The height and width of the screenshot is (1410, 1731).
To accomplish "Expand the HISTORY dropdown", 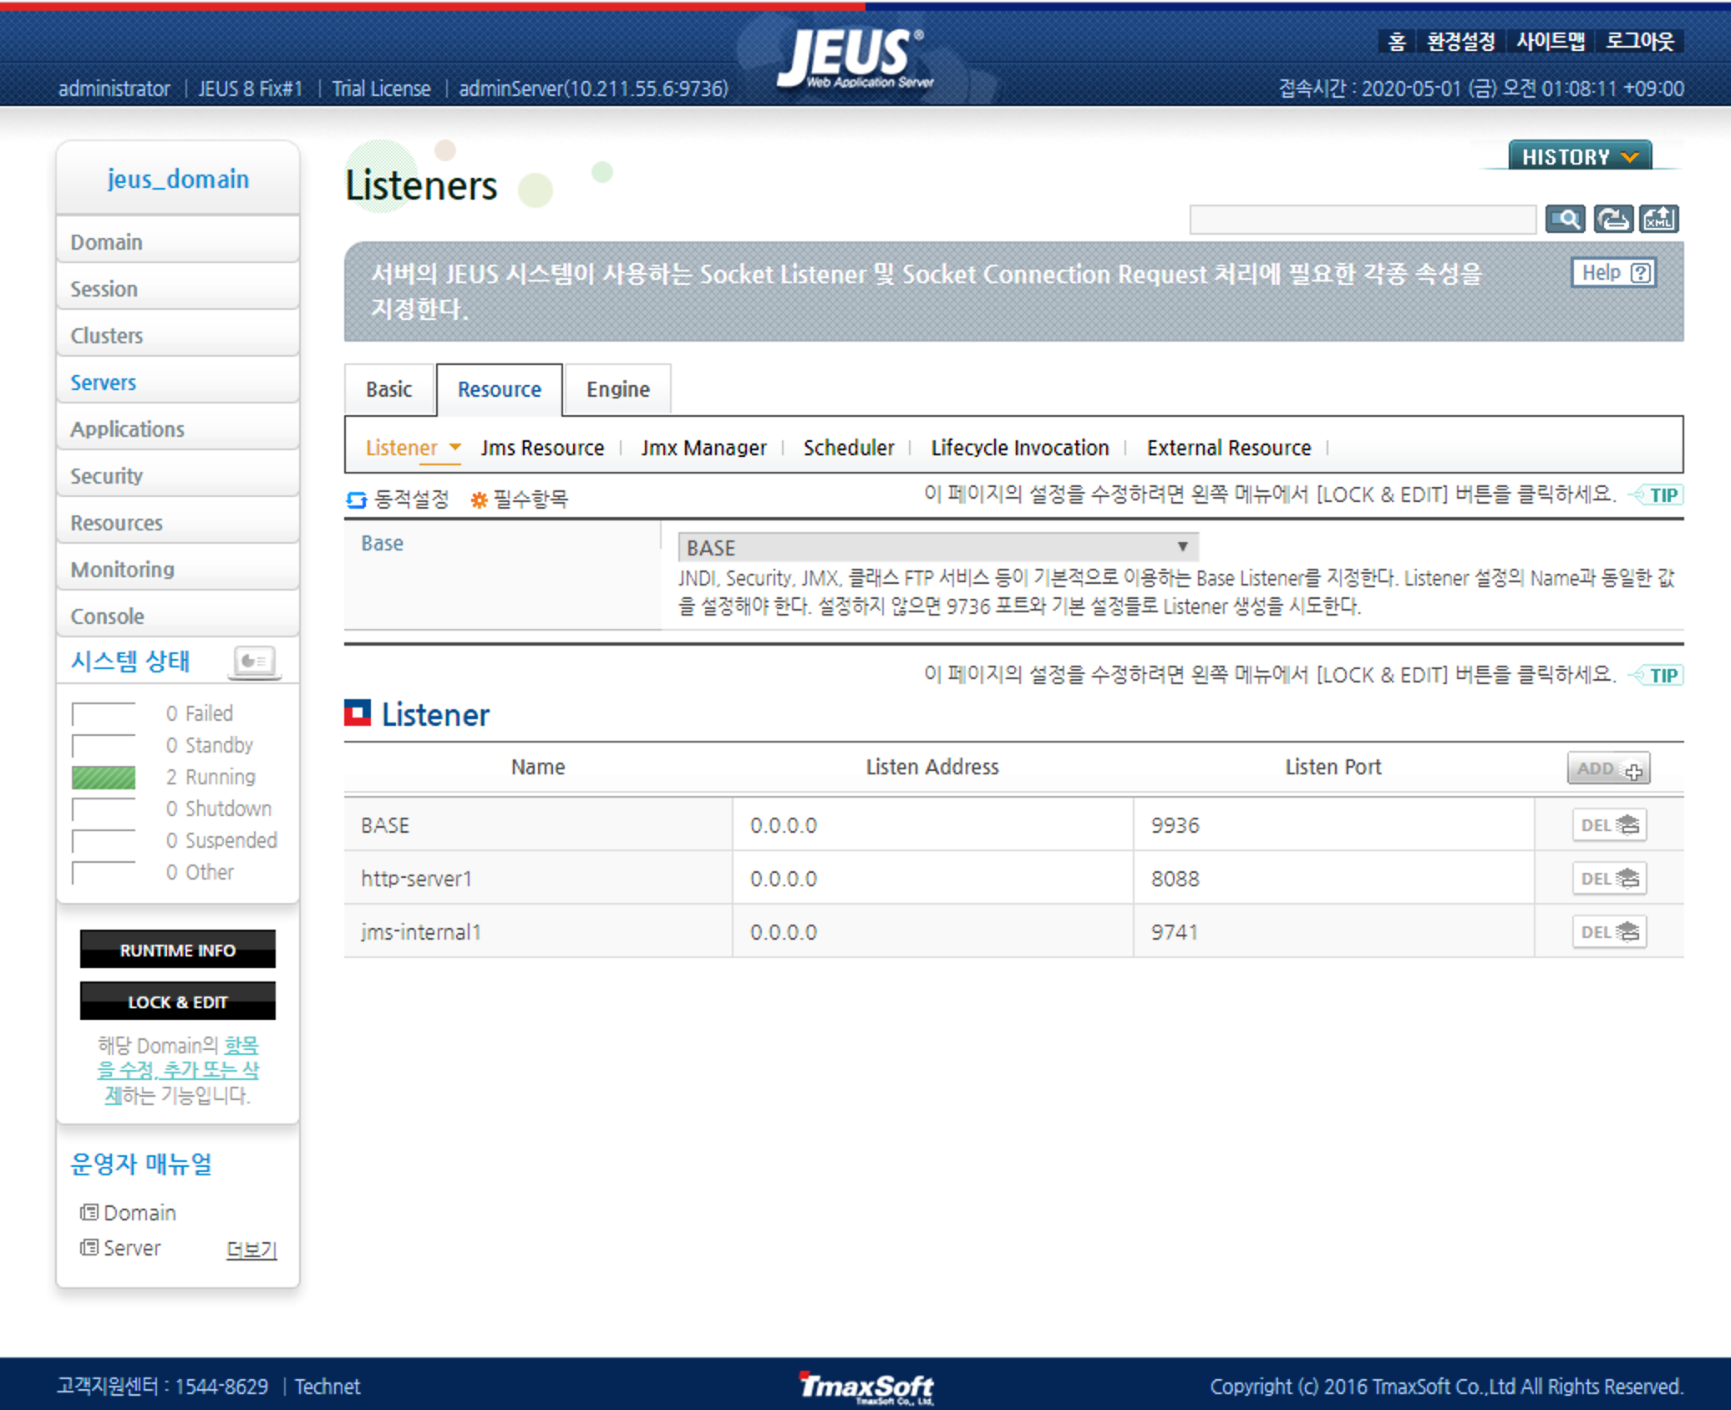I will click(x=1579, y=157).
